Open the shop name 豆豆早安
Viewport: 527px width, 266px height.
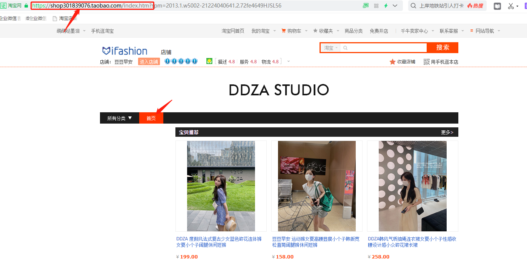123,62
